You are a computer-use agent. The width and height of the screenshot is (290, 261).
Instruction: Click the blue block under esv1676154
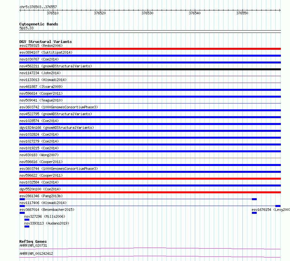254,213
